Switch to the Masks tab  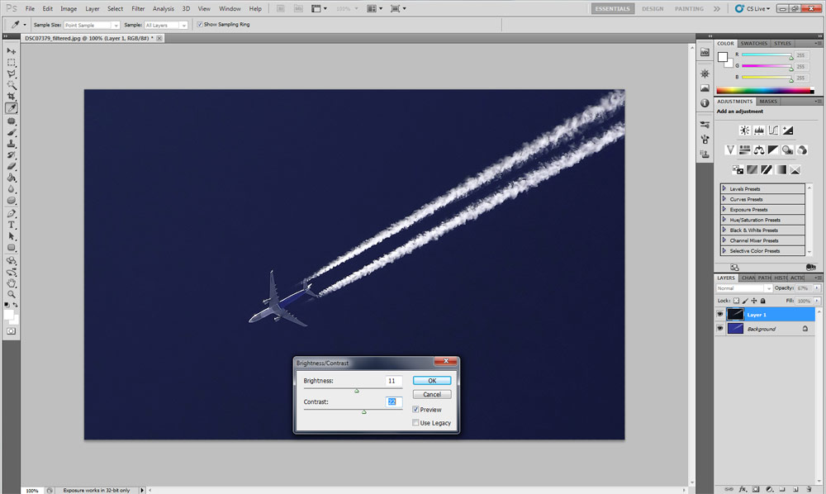768,101
